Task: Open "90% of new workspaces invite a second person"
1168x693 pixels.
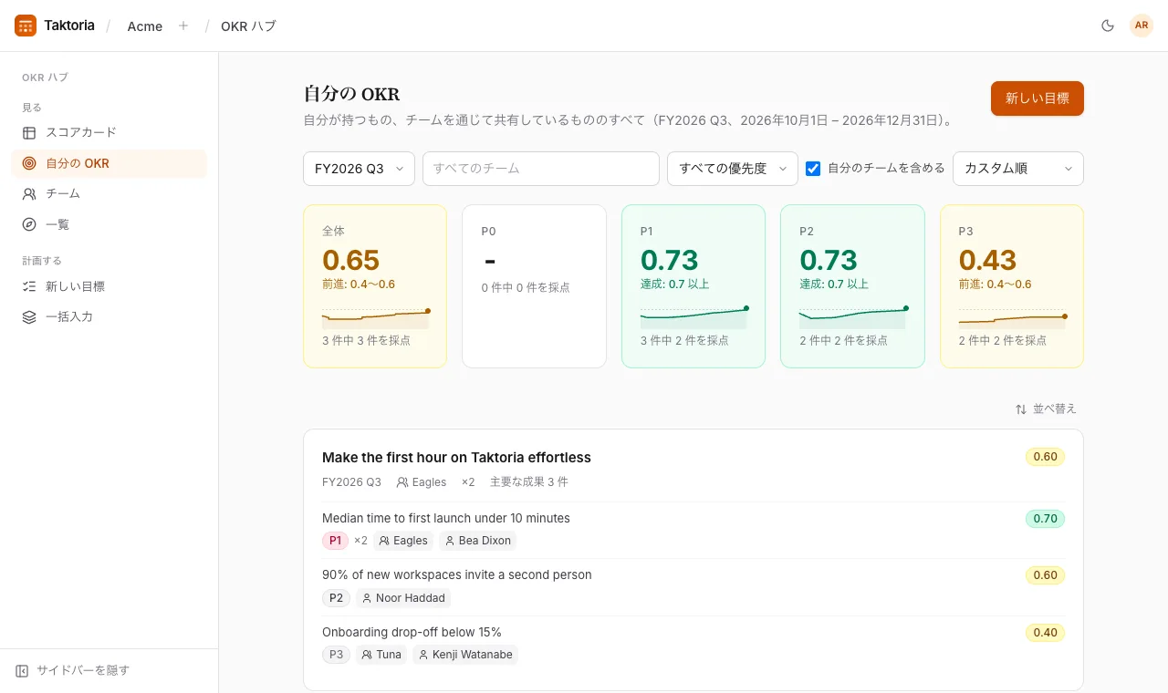Action: pos(457,575)
